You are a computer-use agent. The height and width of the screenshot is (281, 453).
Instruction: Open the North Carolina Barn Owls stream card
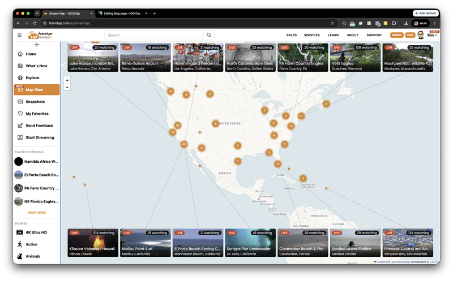250,58
